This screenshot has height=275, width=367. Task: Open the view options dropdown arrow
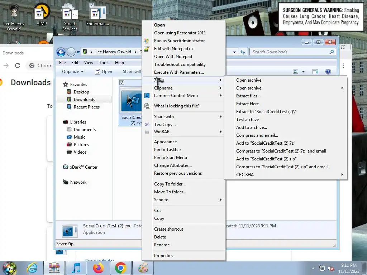tap(303, 72)
